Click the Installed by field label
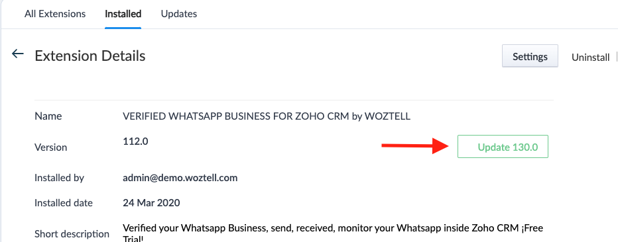 click(x=59, y=178)
